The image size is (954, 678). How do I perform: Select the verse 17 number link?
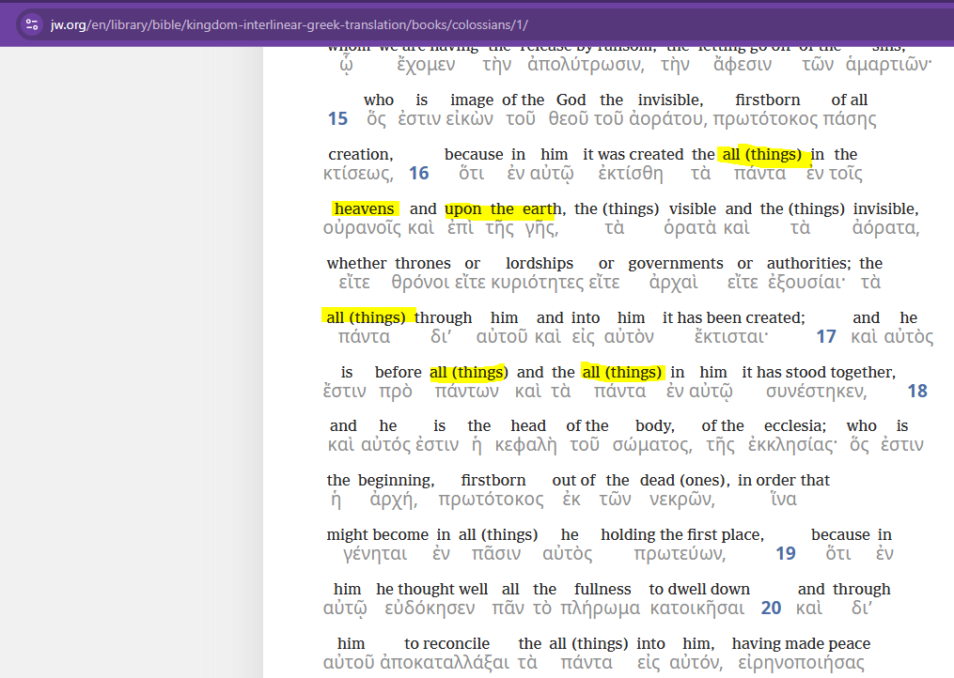826,337
